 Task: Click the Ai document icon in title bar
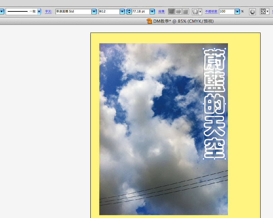click(x=149, y=21)
